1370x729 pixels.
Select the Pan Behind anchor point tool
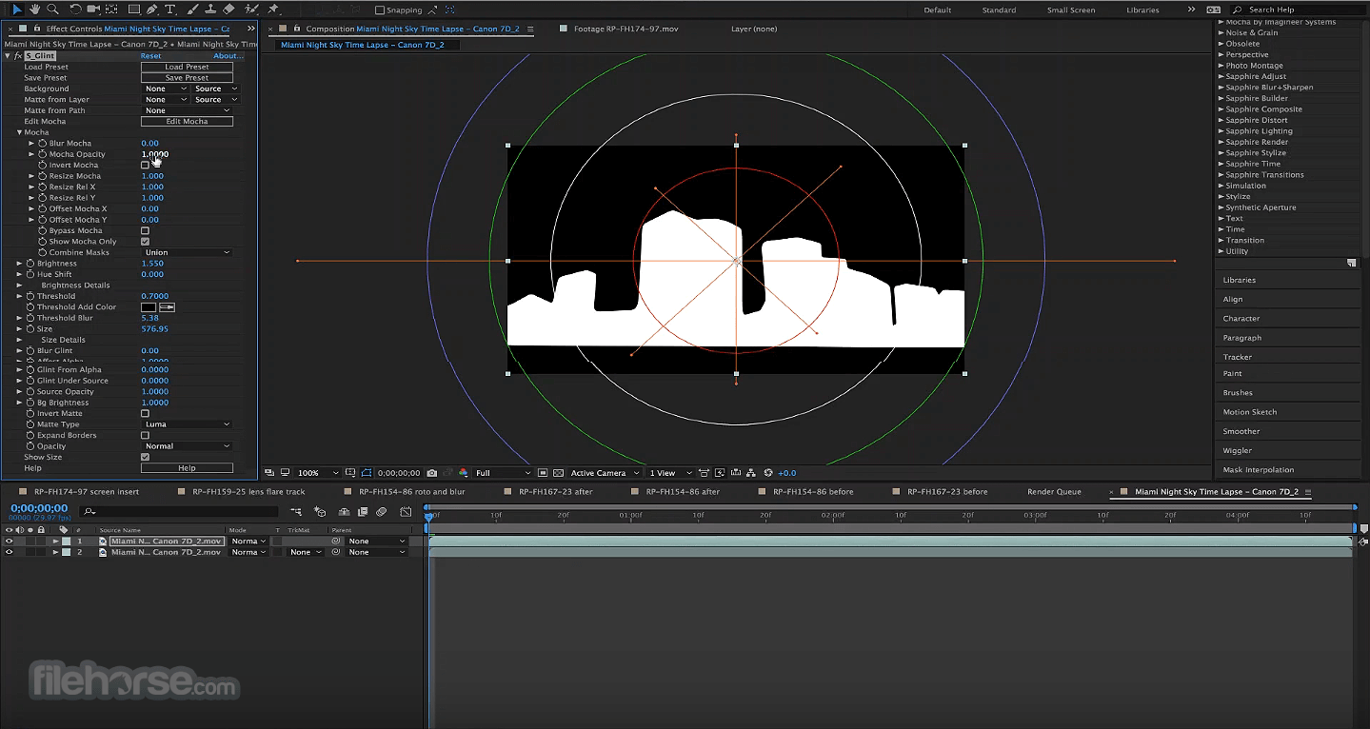pos(111,10)
